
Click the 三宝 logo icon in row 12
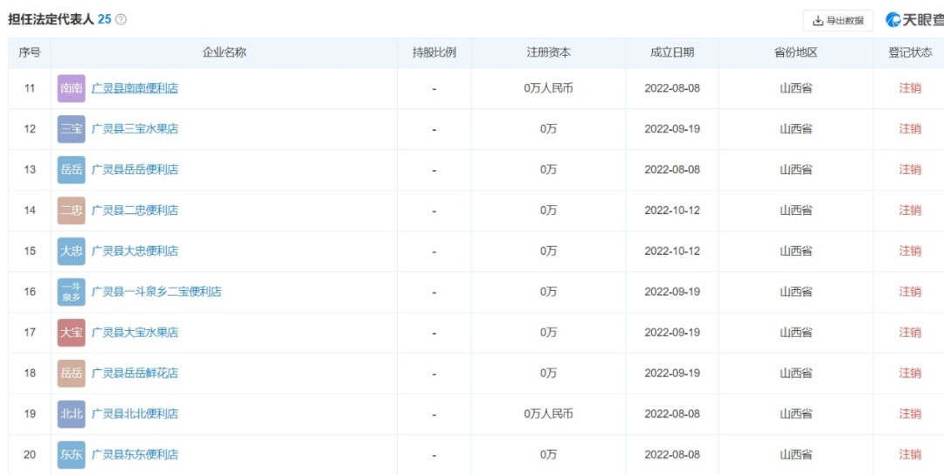[x=72, y=129]
